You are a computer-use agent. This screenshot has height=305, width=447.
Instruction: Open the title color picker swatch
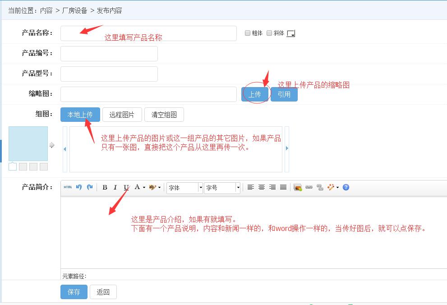[291, 33]
